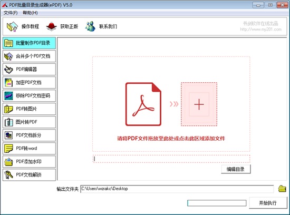
Task: Browse the output folder with the folder icon
Action: pos(282,189)
